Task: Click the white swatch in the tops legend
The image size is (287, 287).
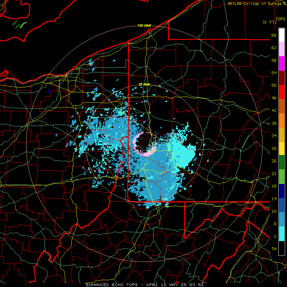Action: (282, 35)
